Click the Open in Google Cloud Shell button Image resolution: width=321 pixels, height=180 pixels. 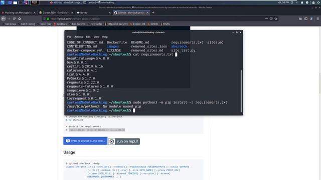pyautogui.click(x=85, y=141)
